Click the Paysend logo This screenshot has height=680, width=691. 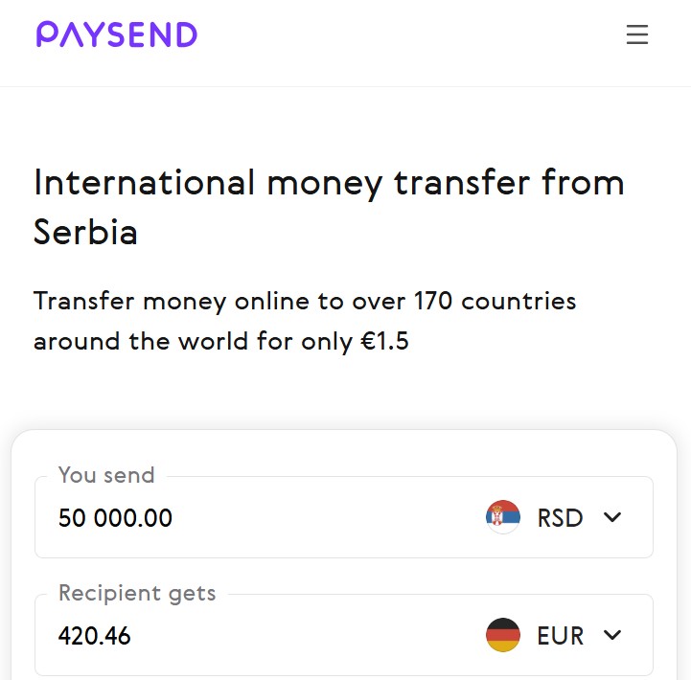117,35
